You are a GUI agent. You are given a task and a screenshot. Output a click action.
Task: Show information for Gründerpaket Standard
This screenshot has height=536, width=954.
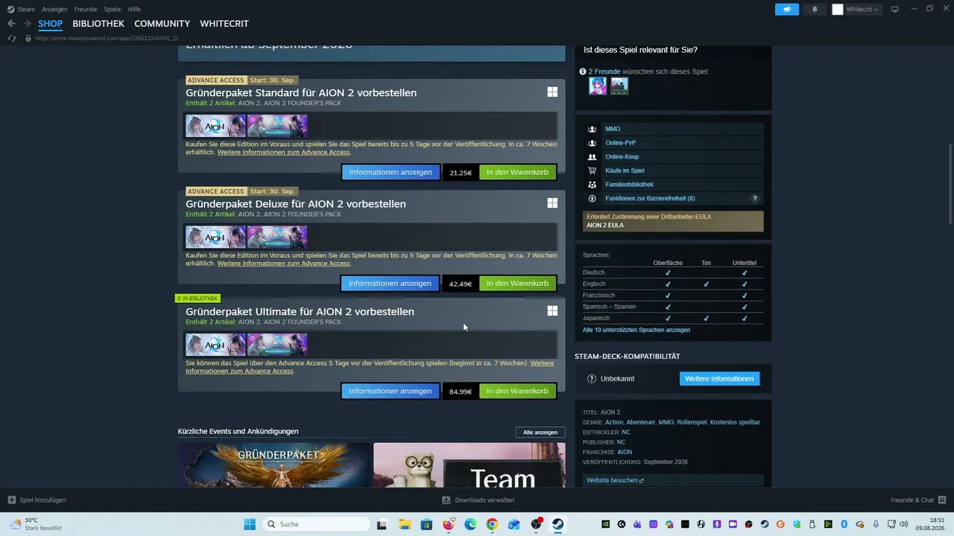click(x=391, y=172)
